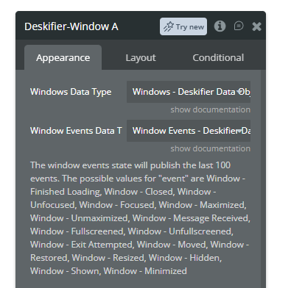The image size is (291, 288).
Task: Go to the Conditional tab
Action: pyautogui.click(x=218, y=58)
